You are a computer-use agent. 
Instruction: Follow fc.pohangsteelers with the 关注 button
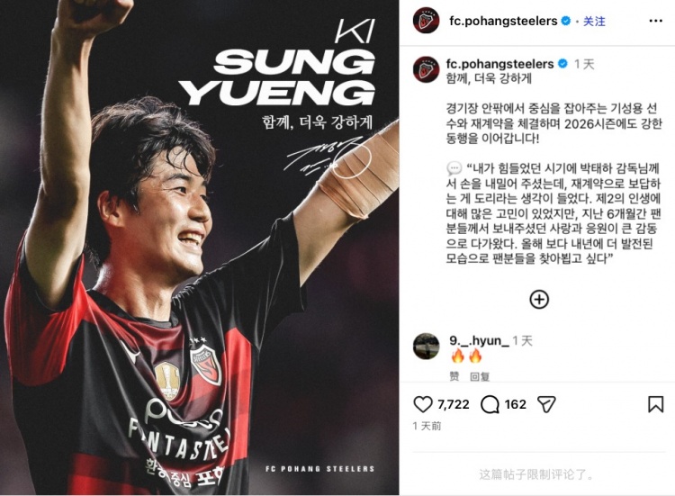click(x=594, y=21)
